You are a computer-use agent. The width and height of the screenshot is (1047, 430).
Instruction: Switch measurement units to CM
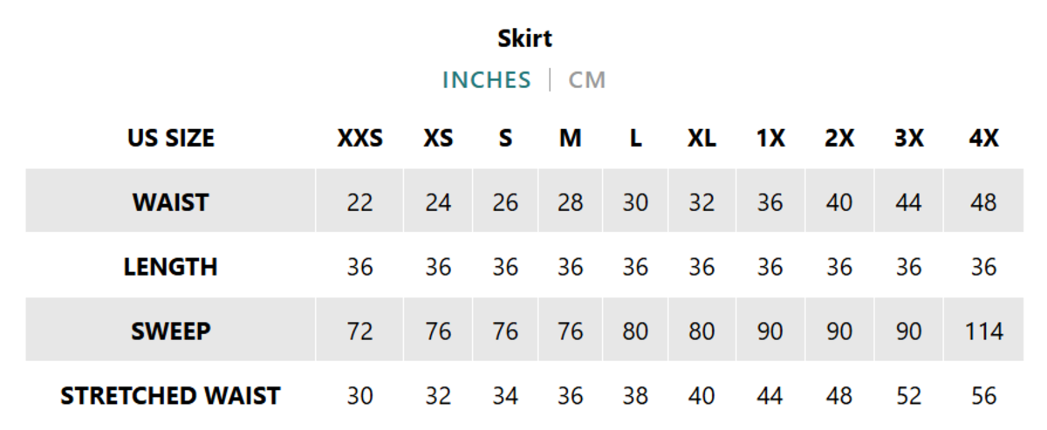pos(586,80)
